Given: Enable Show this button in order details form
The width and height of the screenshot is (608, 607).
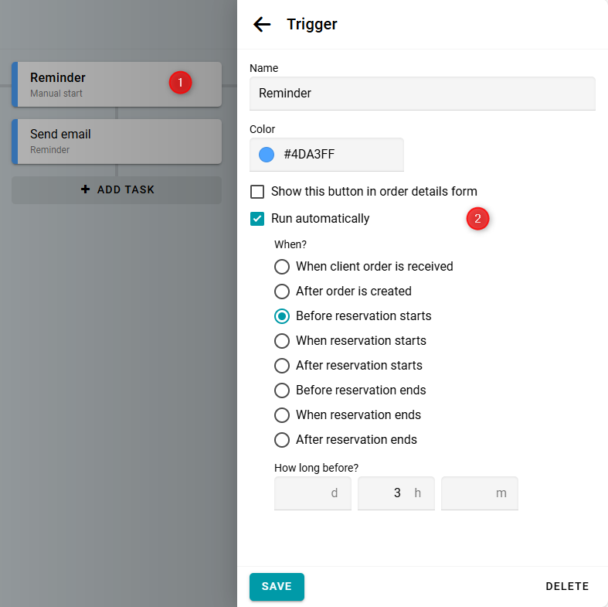Looking at the screenshot, I should pos(257,192).
